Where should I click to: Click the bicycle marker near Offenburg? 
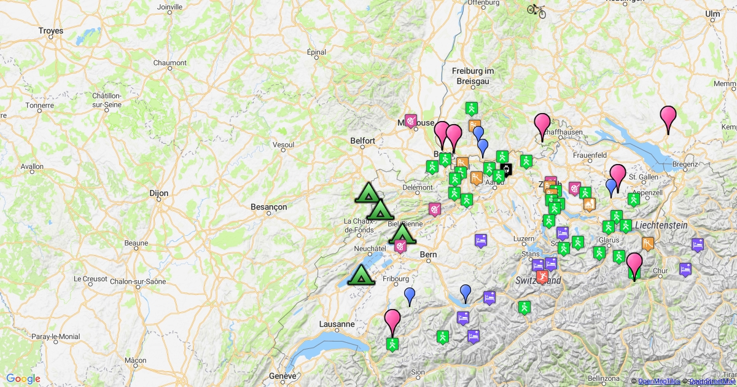pos(536,10)
